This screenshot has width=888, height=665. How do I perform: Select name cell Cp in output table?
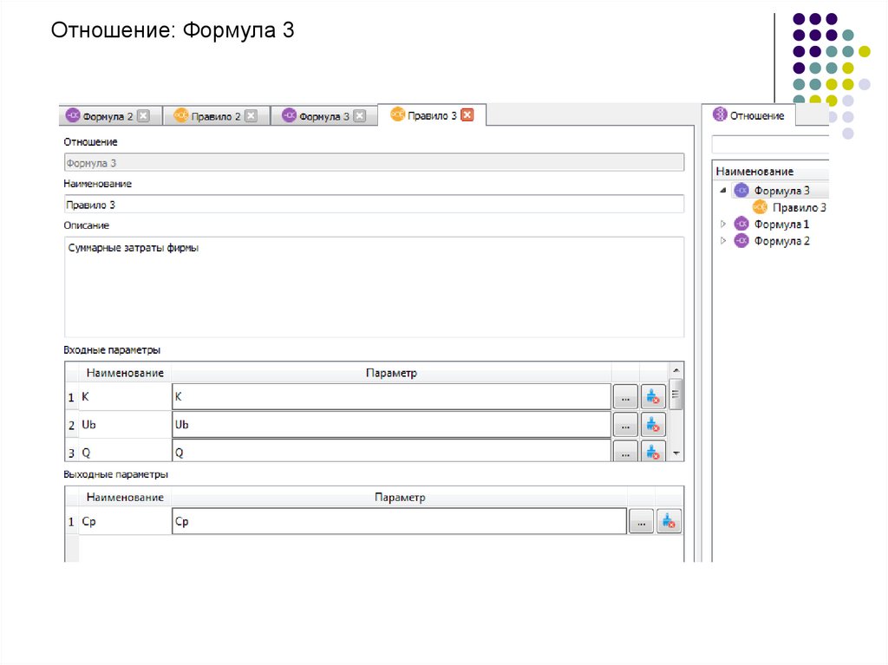[125, 521]
